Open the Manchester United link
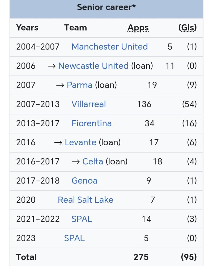Viewport: 209px width, 266px height. coord(110,47)
